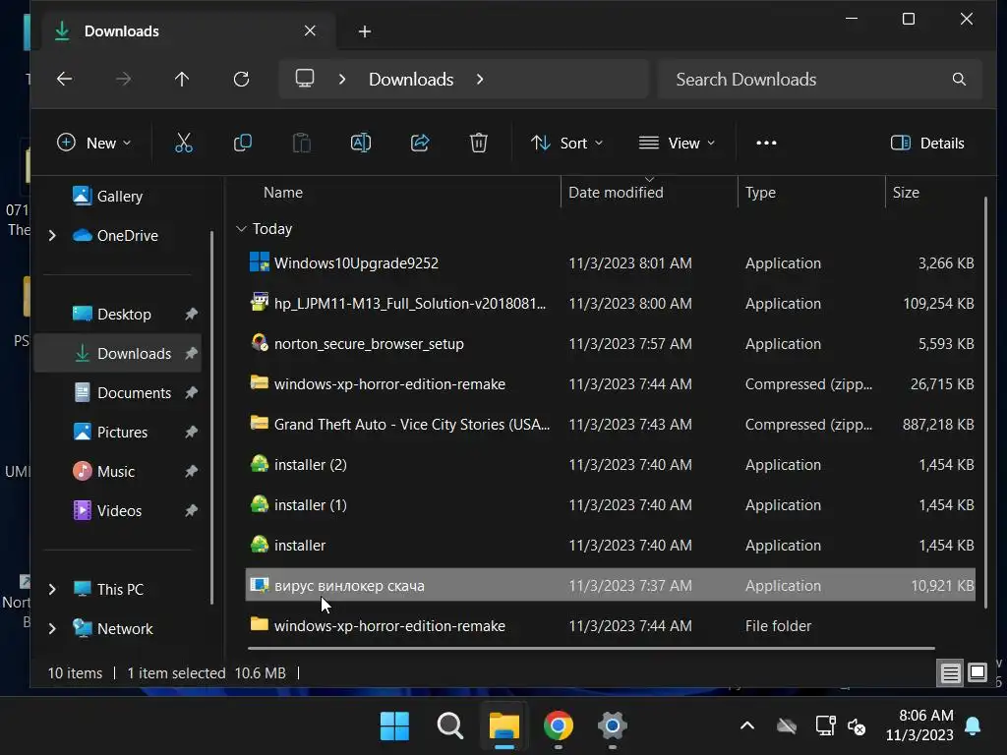
Task: Click the Cut scissors icon
Action: pos(184,143)
